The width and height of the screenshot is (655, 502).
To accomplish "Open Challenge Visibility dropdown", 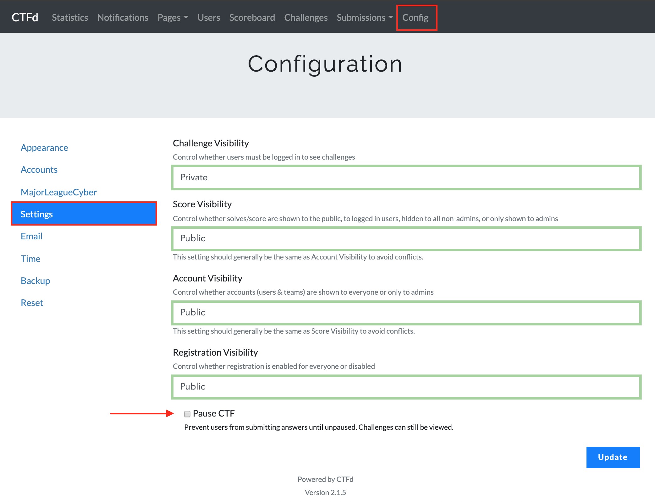I will (x=406, y=177).
